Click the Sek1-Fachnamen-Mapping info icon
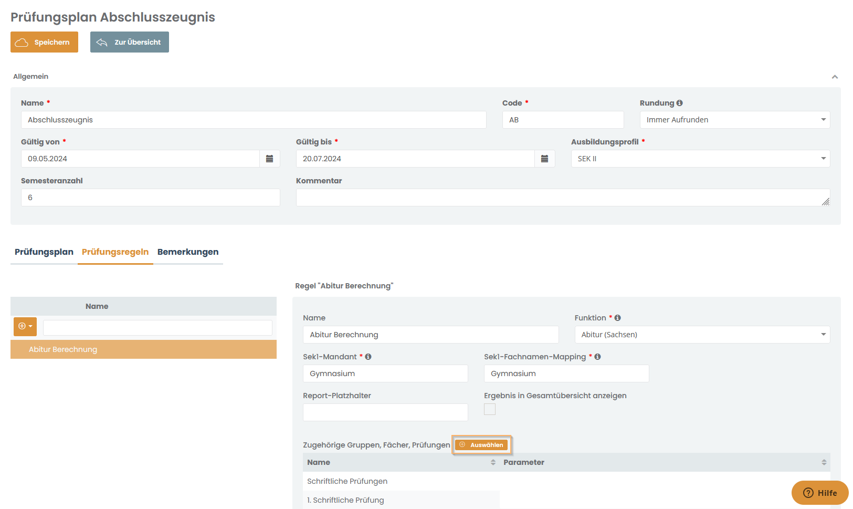Viewport: 853px width, 509px height. point(598,357)
